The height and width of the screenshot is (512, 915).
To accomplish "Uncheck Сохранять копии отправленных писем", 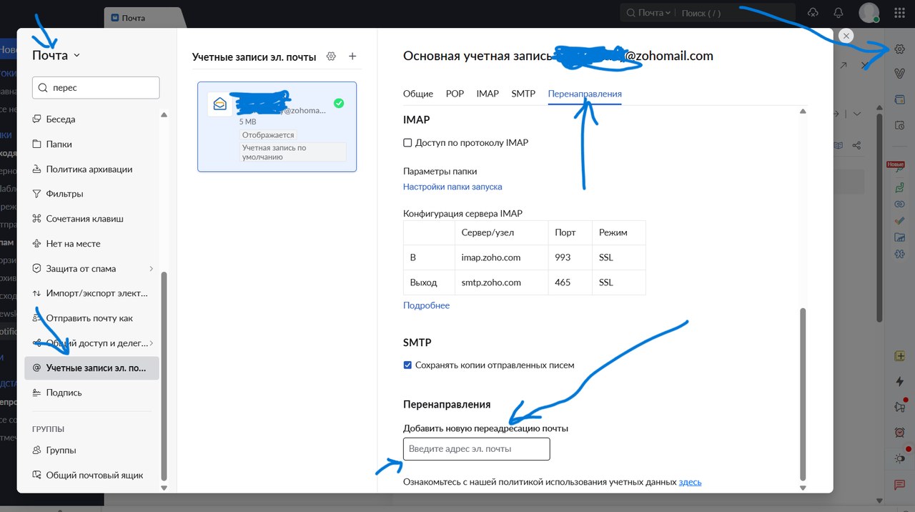I will click(x=407, y=365).
